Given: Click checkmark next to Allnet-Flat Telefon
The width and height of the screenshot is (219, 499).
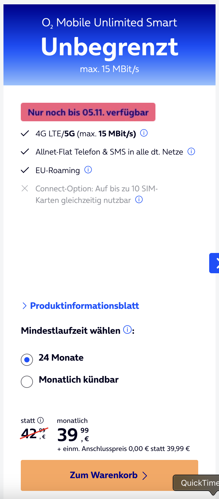Looking at the screenshot, I should click(25, 152).
